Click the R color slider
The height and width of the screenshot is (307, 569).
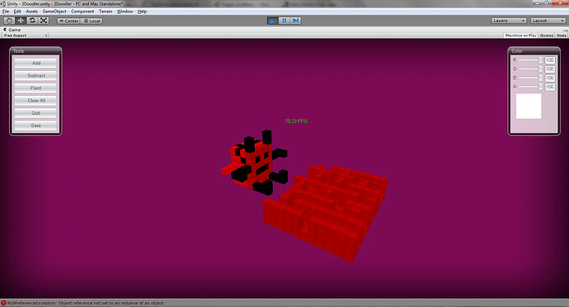pos(530,60)
